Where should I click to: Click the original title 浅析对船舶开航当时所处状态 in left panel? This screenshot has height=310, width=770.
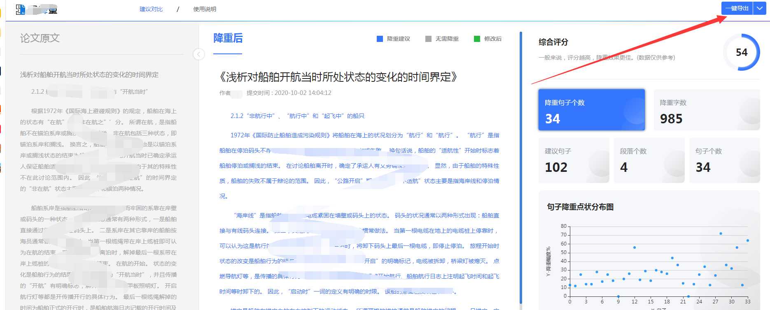click(89, 74)
